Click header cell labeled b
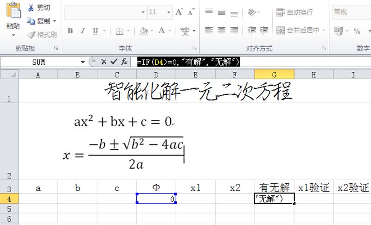The image size is (371, 225). tap(77, 187)
